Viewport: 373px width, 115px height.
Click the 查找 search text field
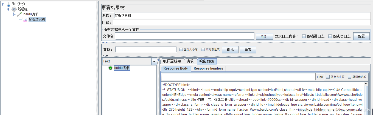[146, 50]
